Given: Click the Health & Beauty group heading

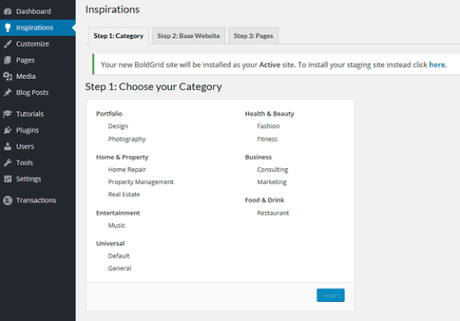Looking at the screenshot, I should pyautogui.click(x=269, y=114).
